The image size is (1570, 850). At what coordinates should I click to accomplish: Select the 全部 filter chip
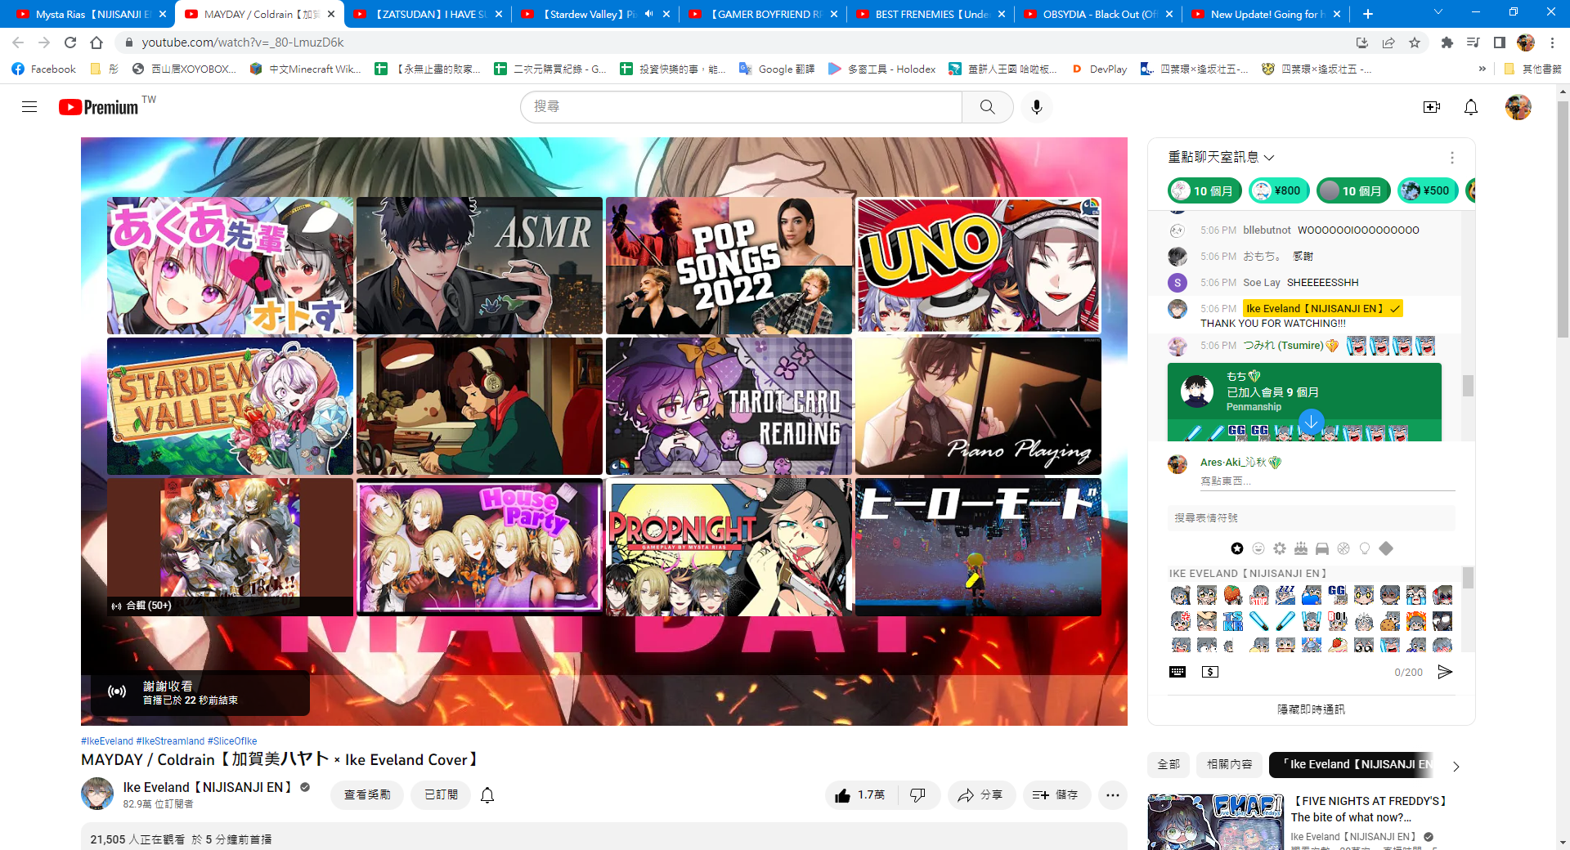tap(1169, 764)
